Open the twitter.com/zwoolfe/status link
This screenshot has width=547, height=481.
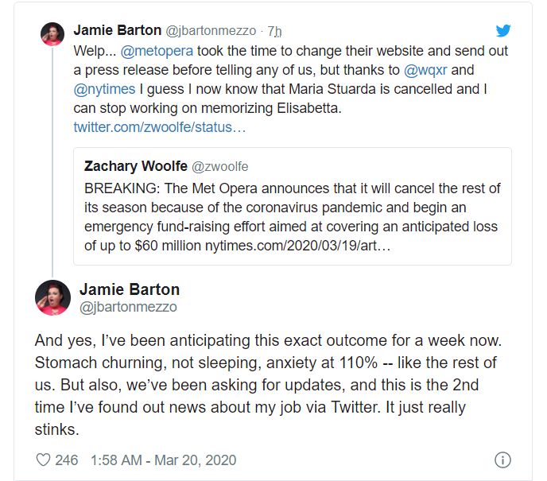(x=160, y=127)
